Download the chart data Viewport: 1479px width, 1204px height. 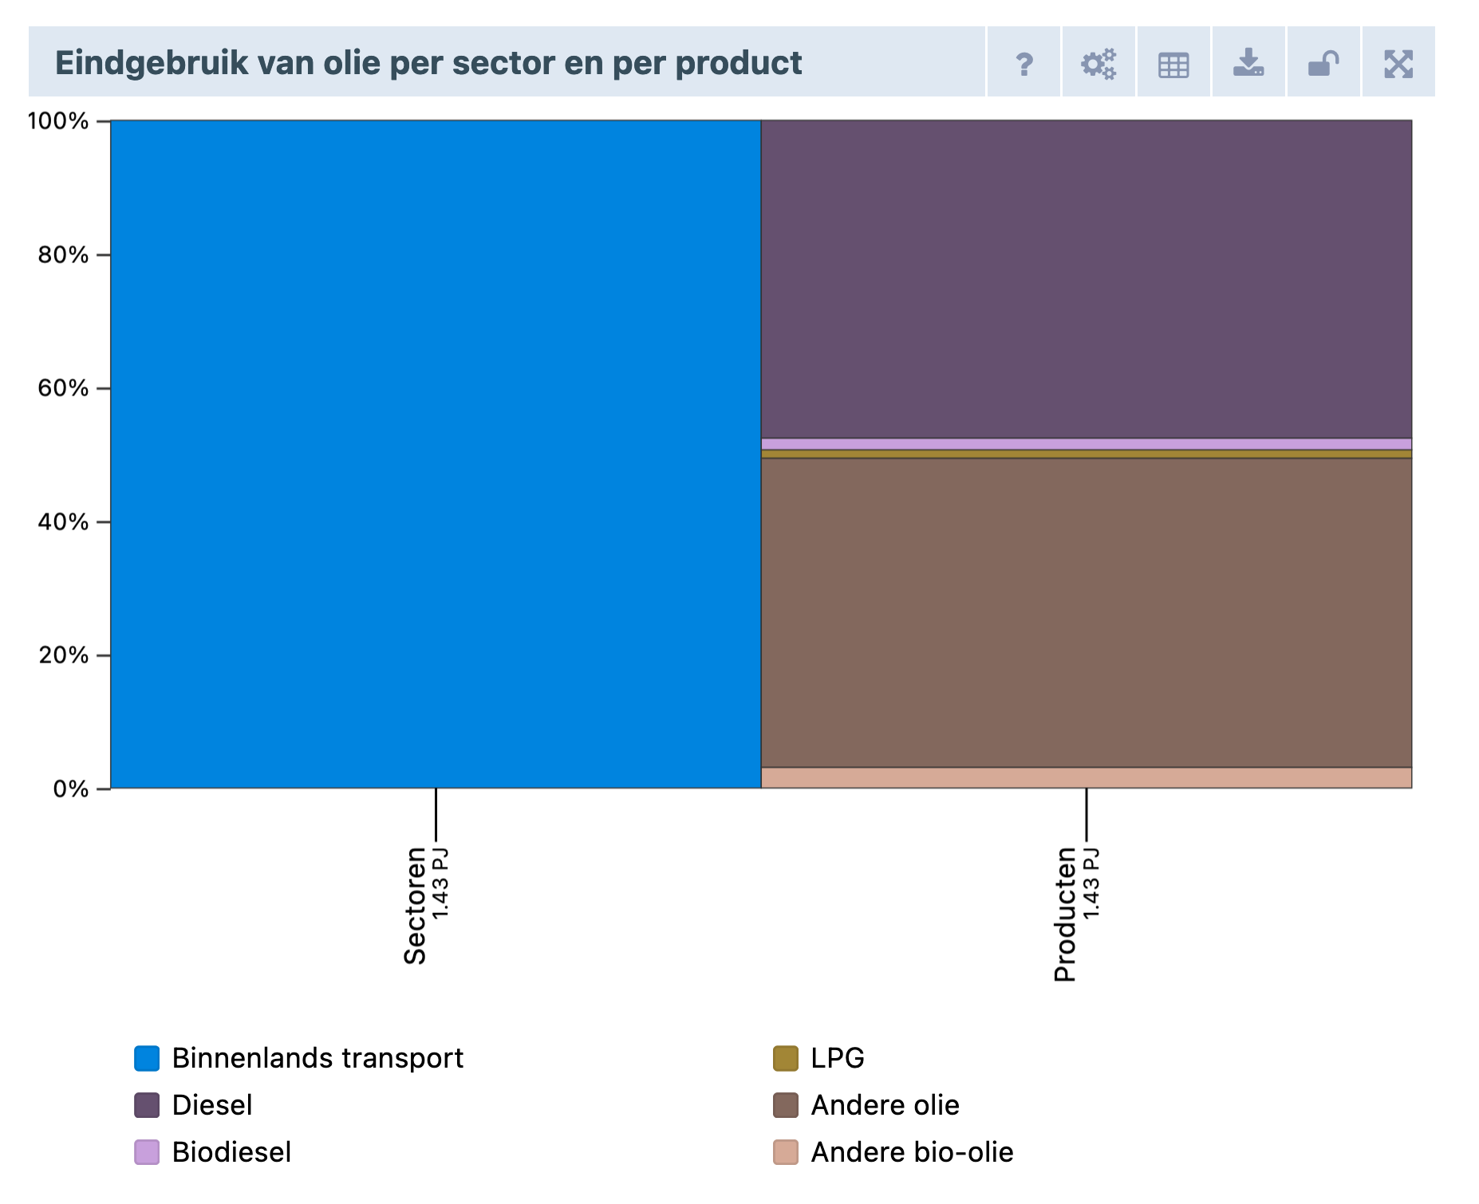coord(1248,62)
